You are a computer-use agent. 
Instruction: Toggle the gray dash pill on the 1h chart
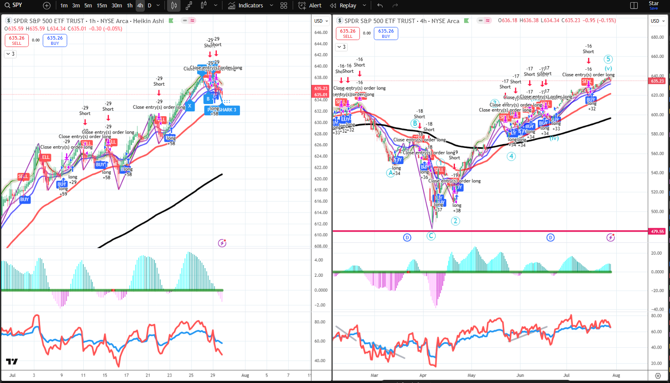[x=185, y=21]
